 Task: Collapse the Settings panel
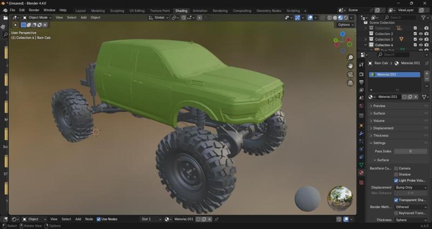click(x=399, y=143)
